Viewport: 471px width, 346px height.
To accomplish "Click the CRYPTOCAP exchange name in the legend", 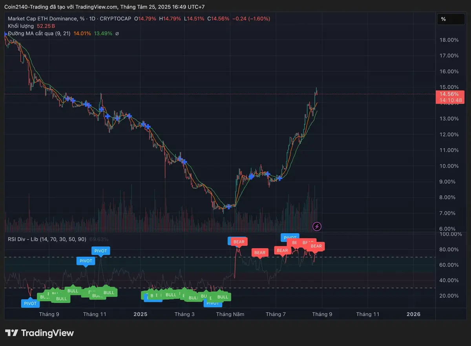I will click(x=117, y=18).
